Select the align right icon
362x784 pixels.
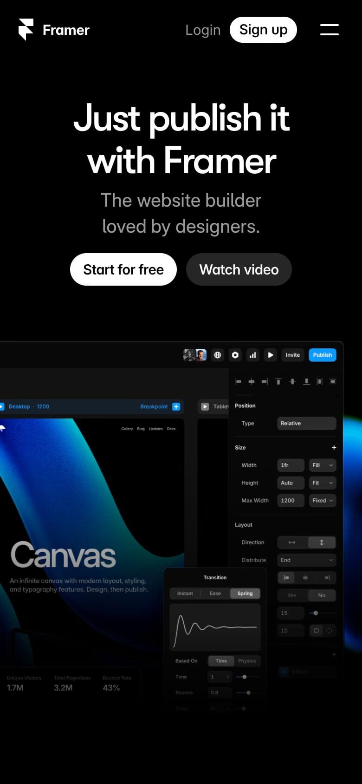pyautogui.click(x=265, y=381)
